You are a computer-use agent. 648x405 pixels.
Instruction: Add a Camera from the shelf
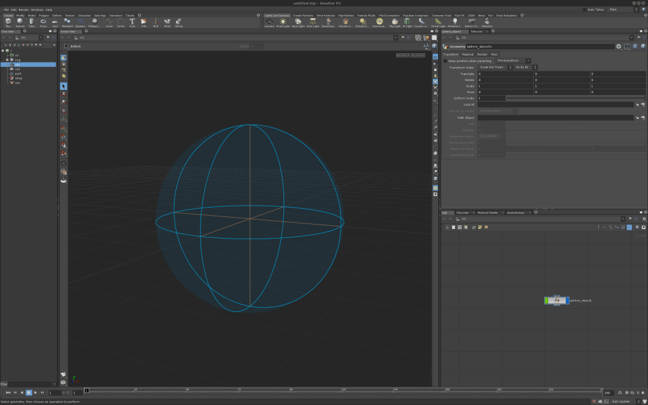click(269, 22)
